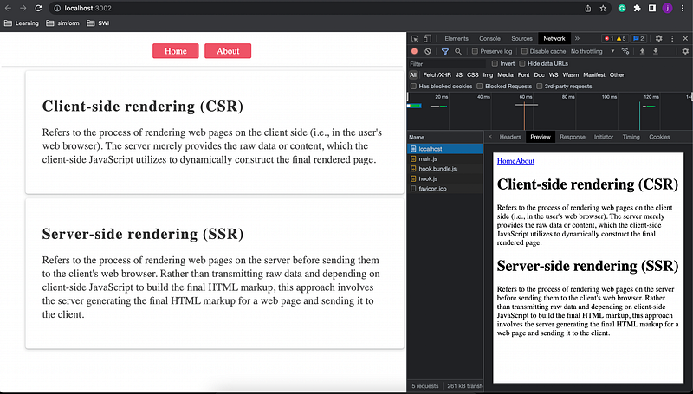
Task: Check the Invert filter checkbox
Action: point(495,63)
